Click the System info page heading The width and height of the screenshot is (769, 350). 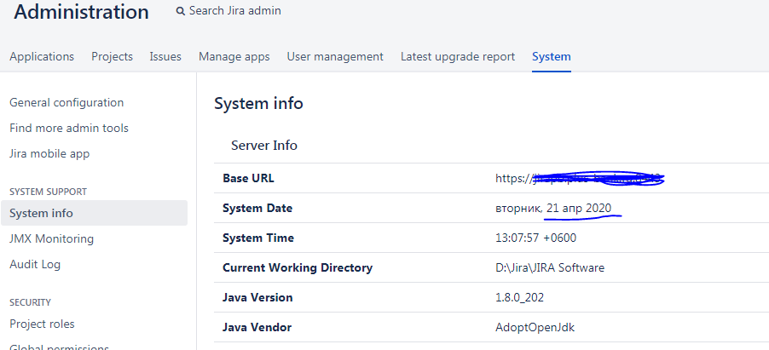[x=258, y=104]
